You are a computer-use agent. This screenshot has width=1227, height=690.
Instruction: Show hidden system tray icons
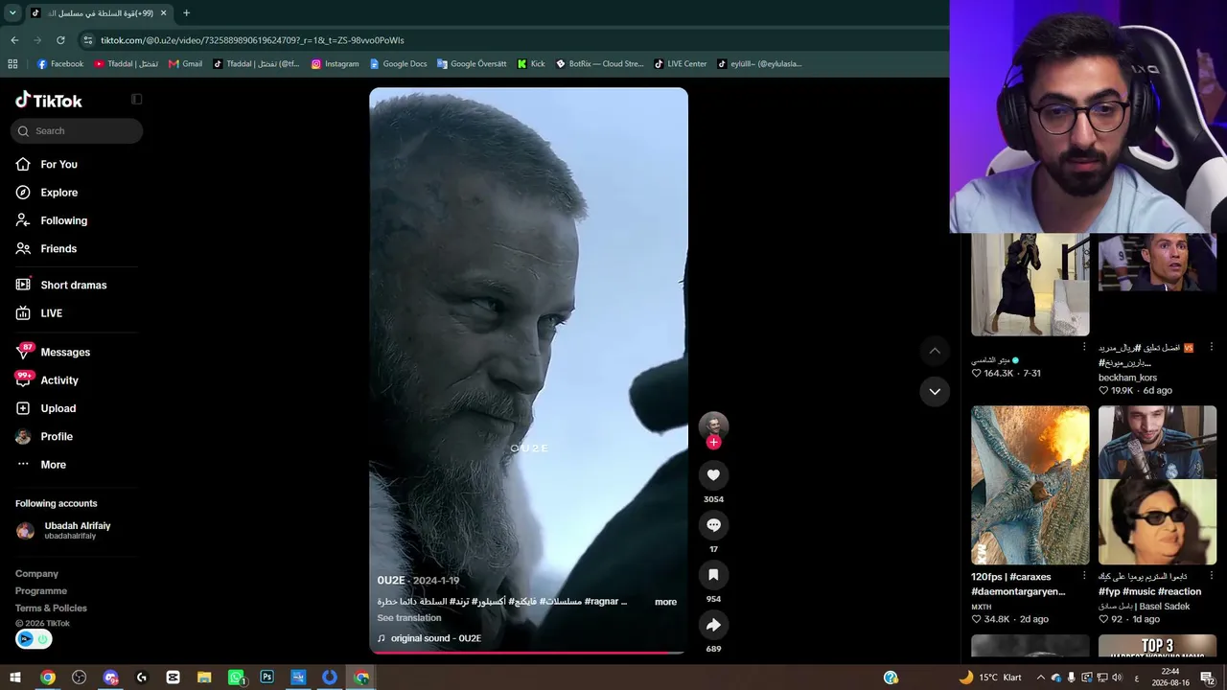pos(1041,678)
